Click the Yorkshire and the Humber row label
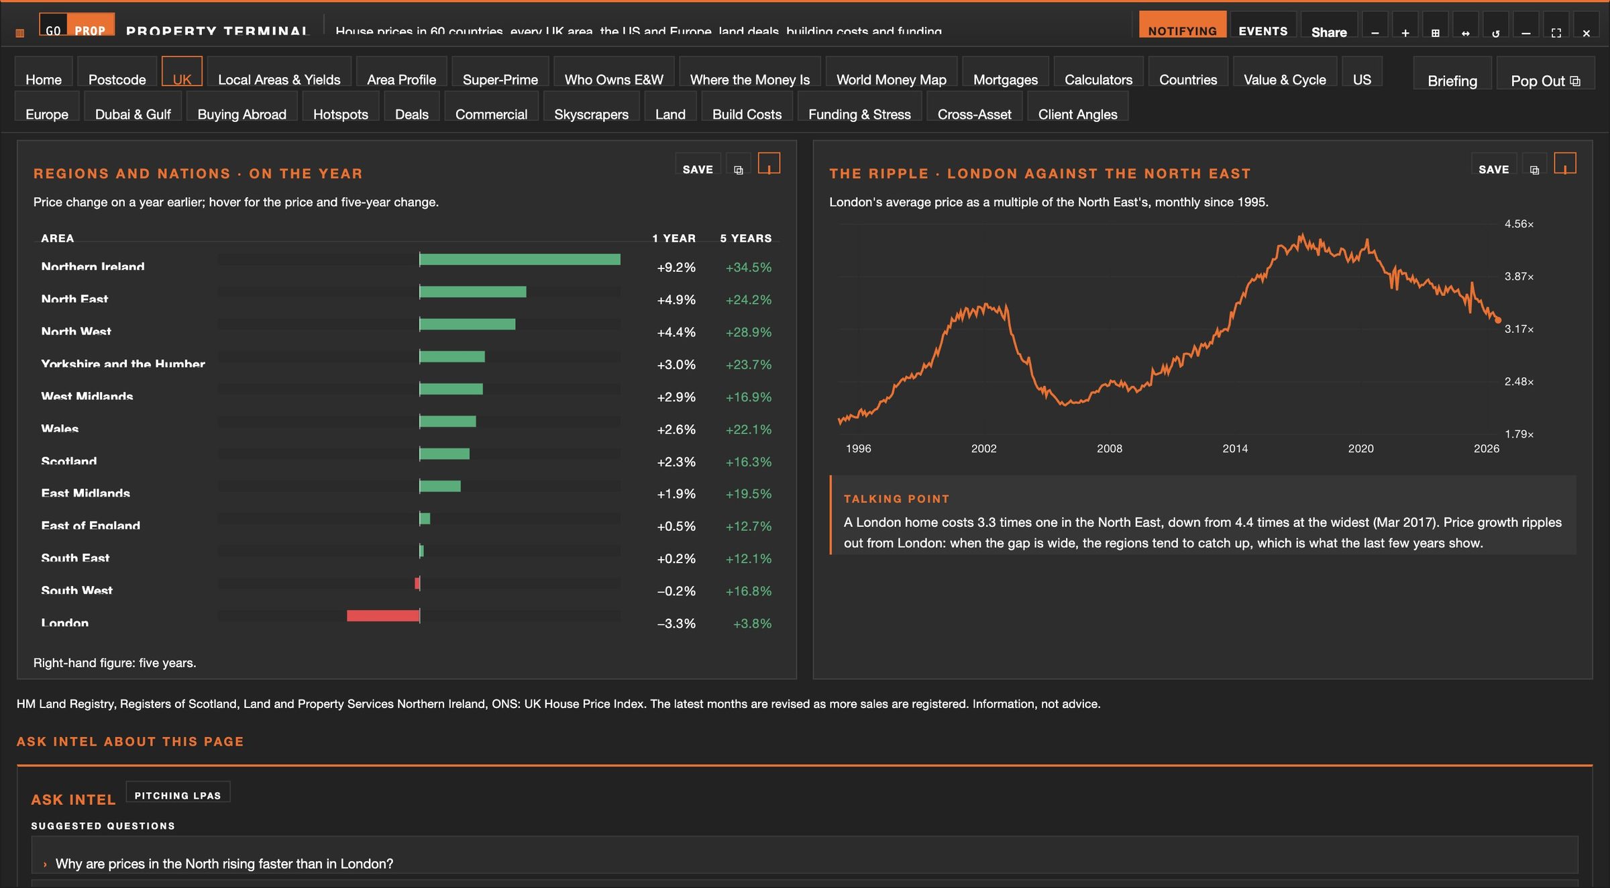The image size is (1610, 888). (x=123, y=364)
